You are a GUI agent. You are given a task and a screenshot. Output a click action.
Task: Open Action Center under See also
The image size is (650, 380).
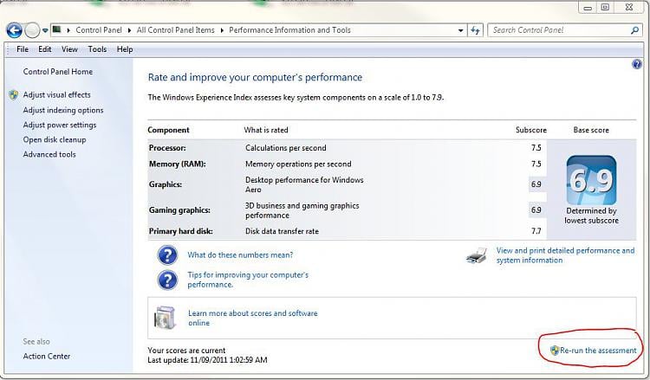pos(47,357)
